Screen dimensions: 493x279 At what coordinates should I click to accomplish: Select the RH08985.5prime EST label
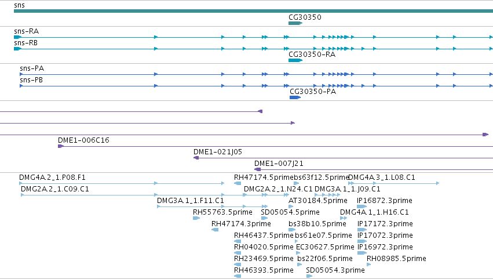point(396,259)
